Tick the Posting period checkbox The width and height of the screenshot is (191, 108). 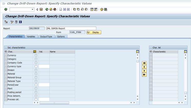pos(36,92)
